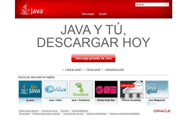Click the JAVA Y TÚ, DESCARGAR HOY headline
This screenshot has width=187, height=120.
[94, 35]
